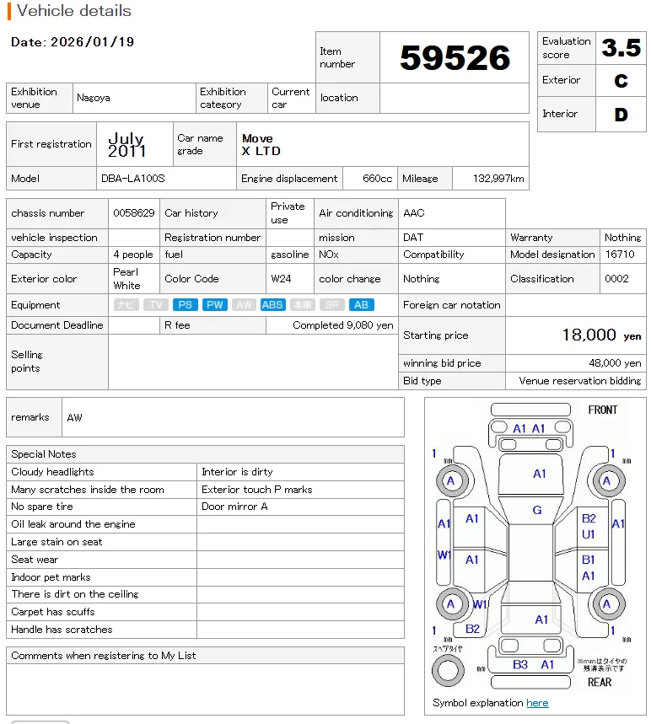Click the spare tire circle in the diagram
The image size is (651, 724).
click(448, 670)
